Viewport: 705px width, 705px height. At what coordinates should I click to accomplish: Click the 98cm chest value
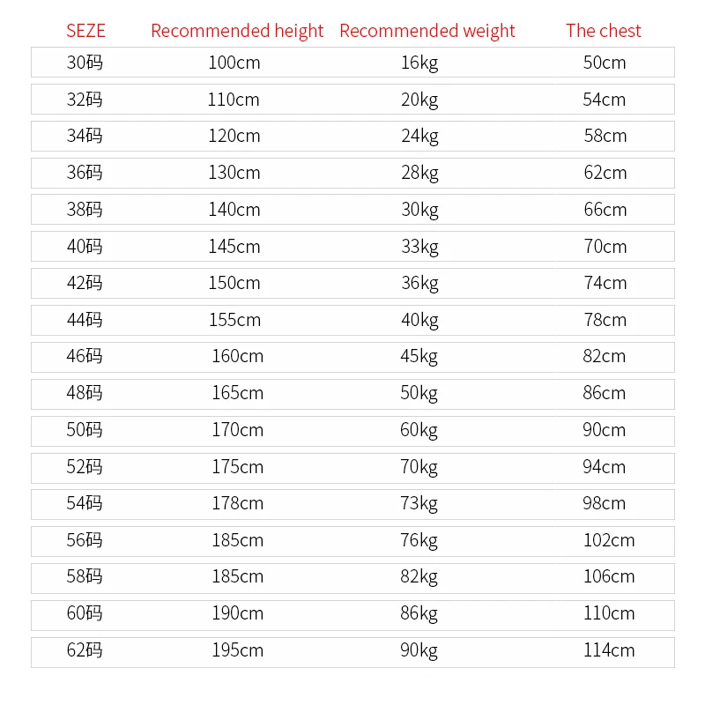605,503
